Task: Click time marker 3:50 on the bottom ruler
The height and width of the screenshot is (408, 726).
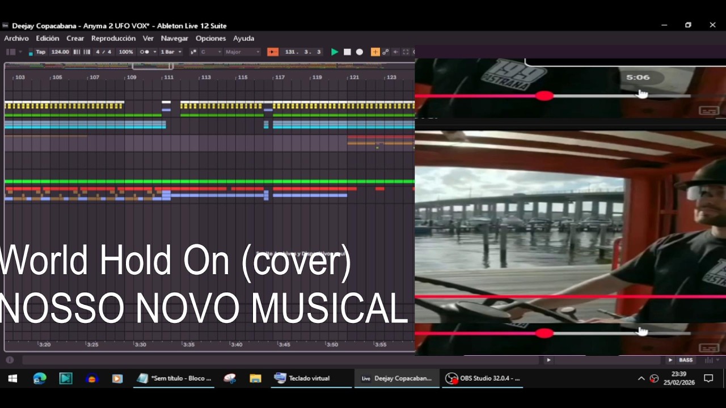Action: [332, 344]
